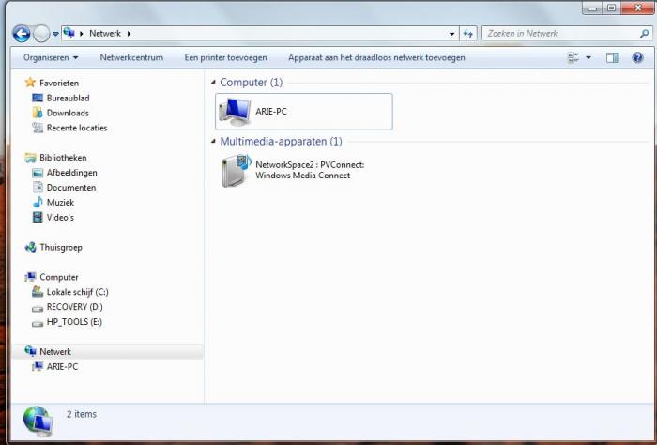Click the Thuisgroep icon
This screenshot has width=657, height=445.
[x=30, y=247]
